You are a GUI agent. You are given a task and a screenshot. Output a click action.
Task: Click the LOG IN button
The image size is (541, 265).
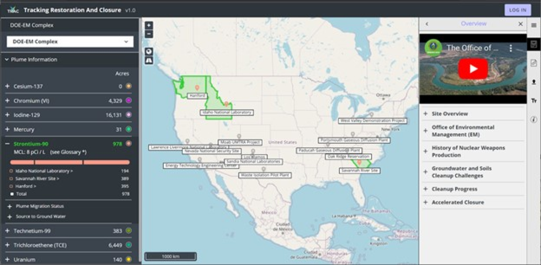pyautogui.click(x=518, y=10)
